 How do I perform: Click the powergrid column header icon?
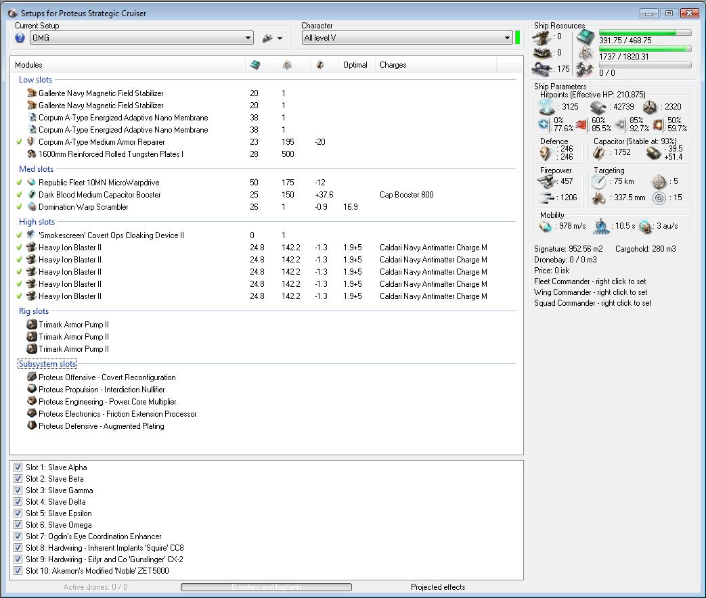point(287,65)
